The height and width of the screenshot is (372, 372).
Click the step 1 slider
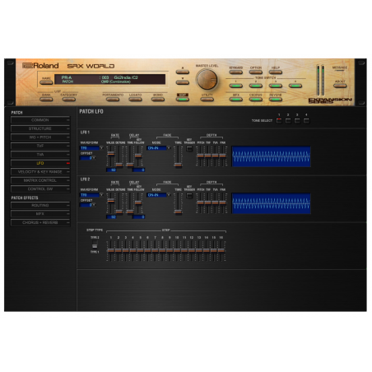(111, 251)
